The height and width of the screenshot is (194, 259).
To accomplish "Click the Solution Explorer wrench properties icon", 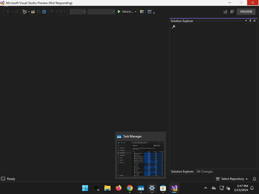I will coord(174,27).
